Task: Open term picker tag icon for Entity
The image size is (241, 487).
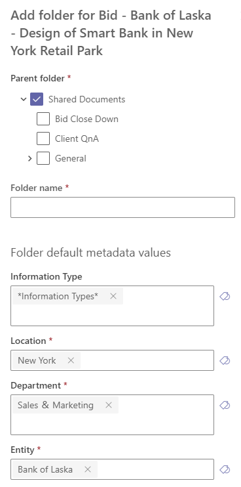Action: click(x=225, y=470)
